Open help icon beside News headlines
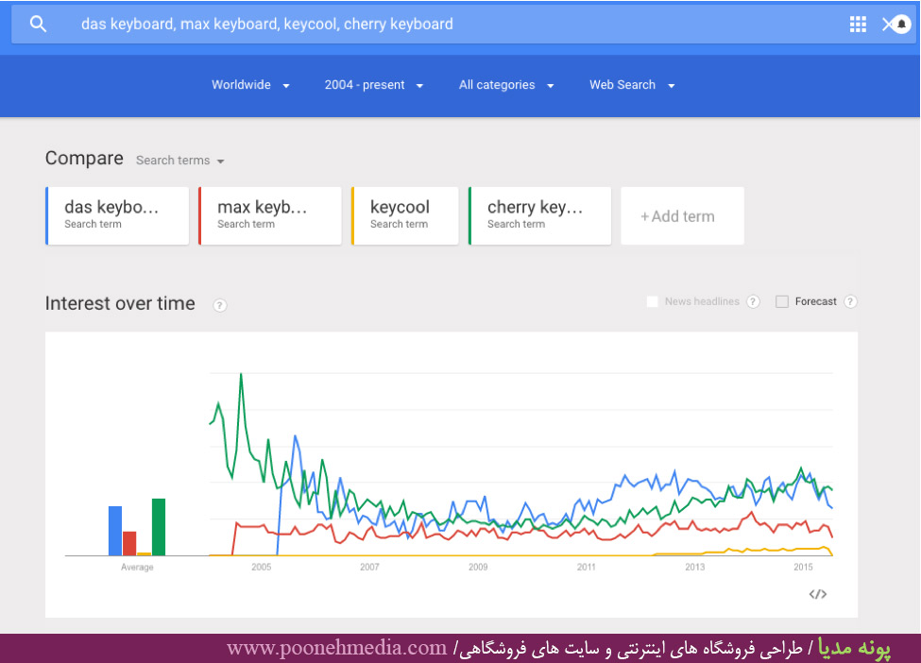 (x=753, y=302)
